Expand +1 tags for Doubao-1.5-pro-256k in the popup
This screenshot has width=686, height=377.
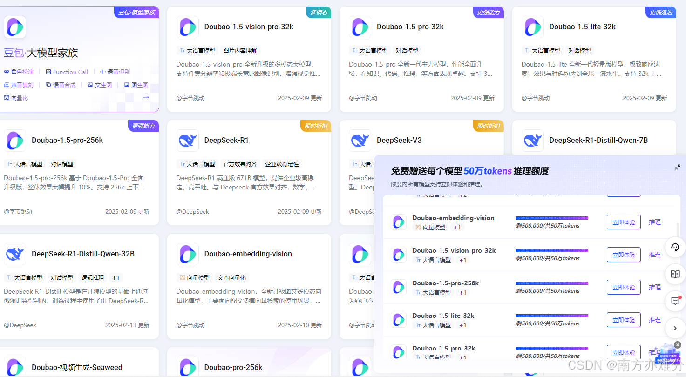point(463,293)
